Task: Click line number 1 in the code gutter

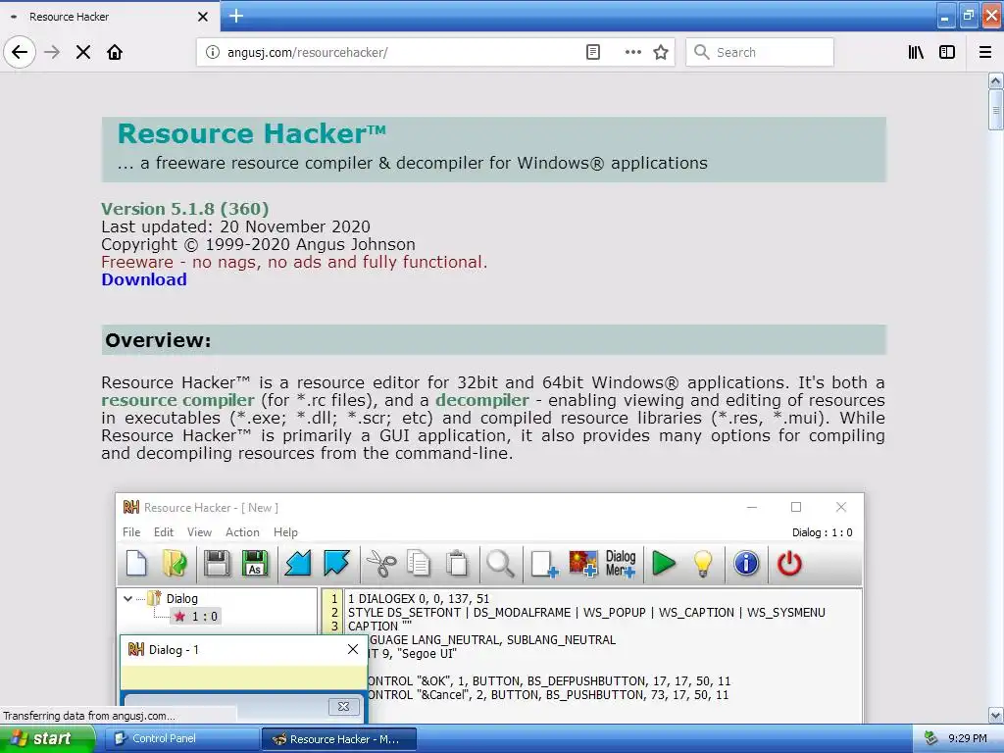Action: click(x=334, y=599)
